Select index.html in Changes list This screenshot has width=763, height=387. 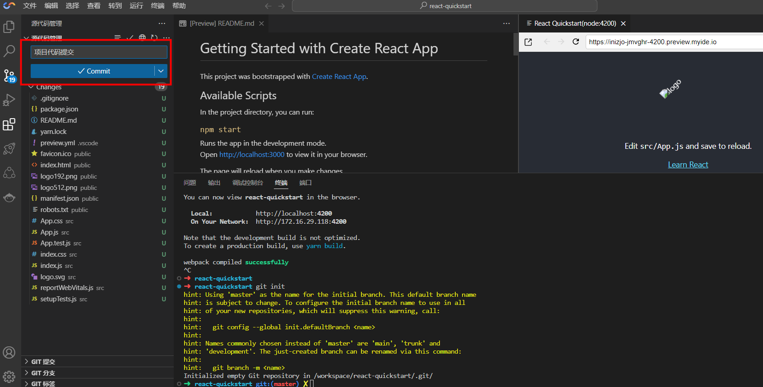point(97,165)
